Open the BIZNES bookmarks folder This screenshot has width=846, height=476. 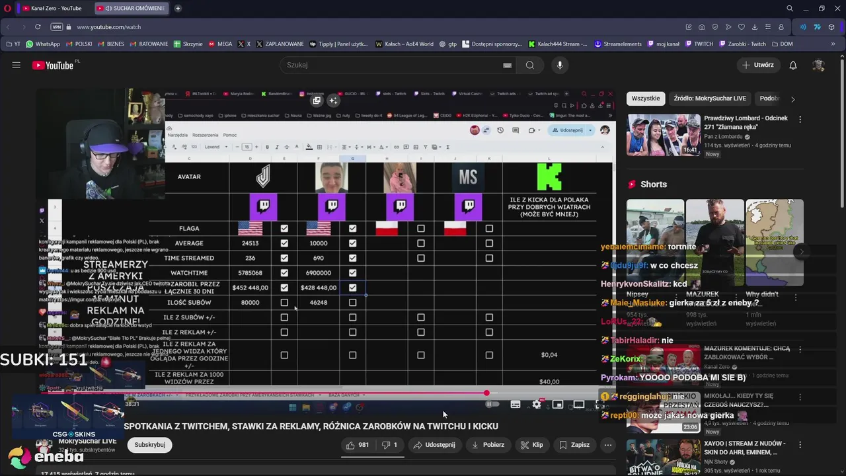tap(111, 44)
